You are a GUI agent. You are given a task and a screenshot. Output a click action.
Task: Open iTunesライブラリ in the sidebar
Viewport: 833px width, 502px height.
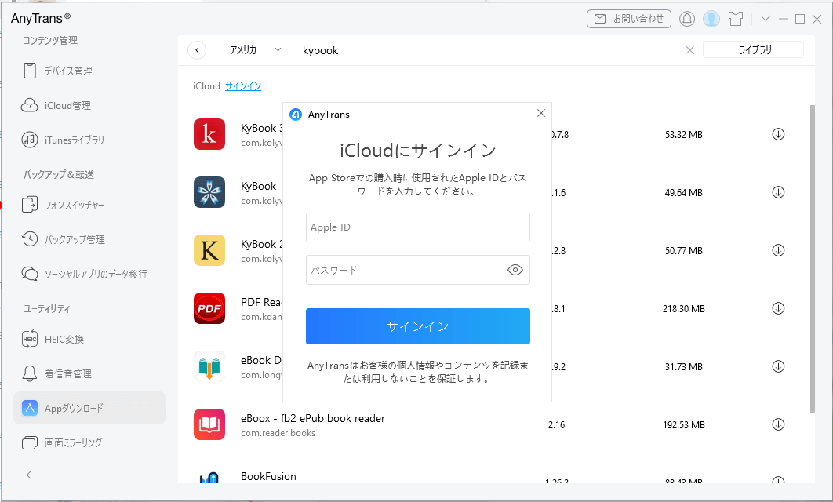coord(64,140)
